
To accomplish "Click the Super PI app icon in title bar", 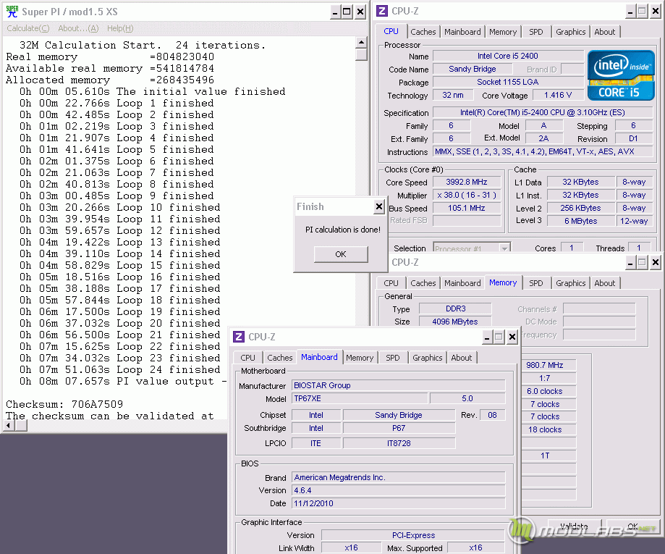I will pos(12,12).
